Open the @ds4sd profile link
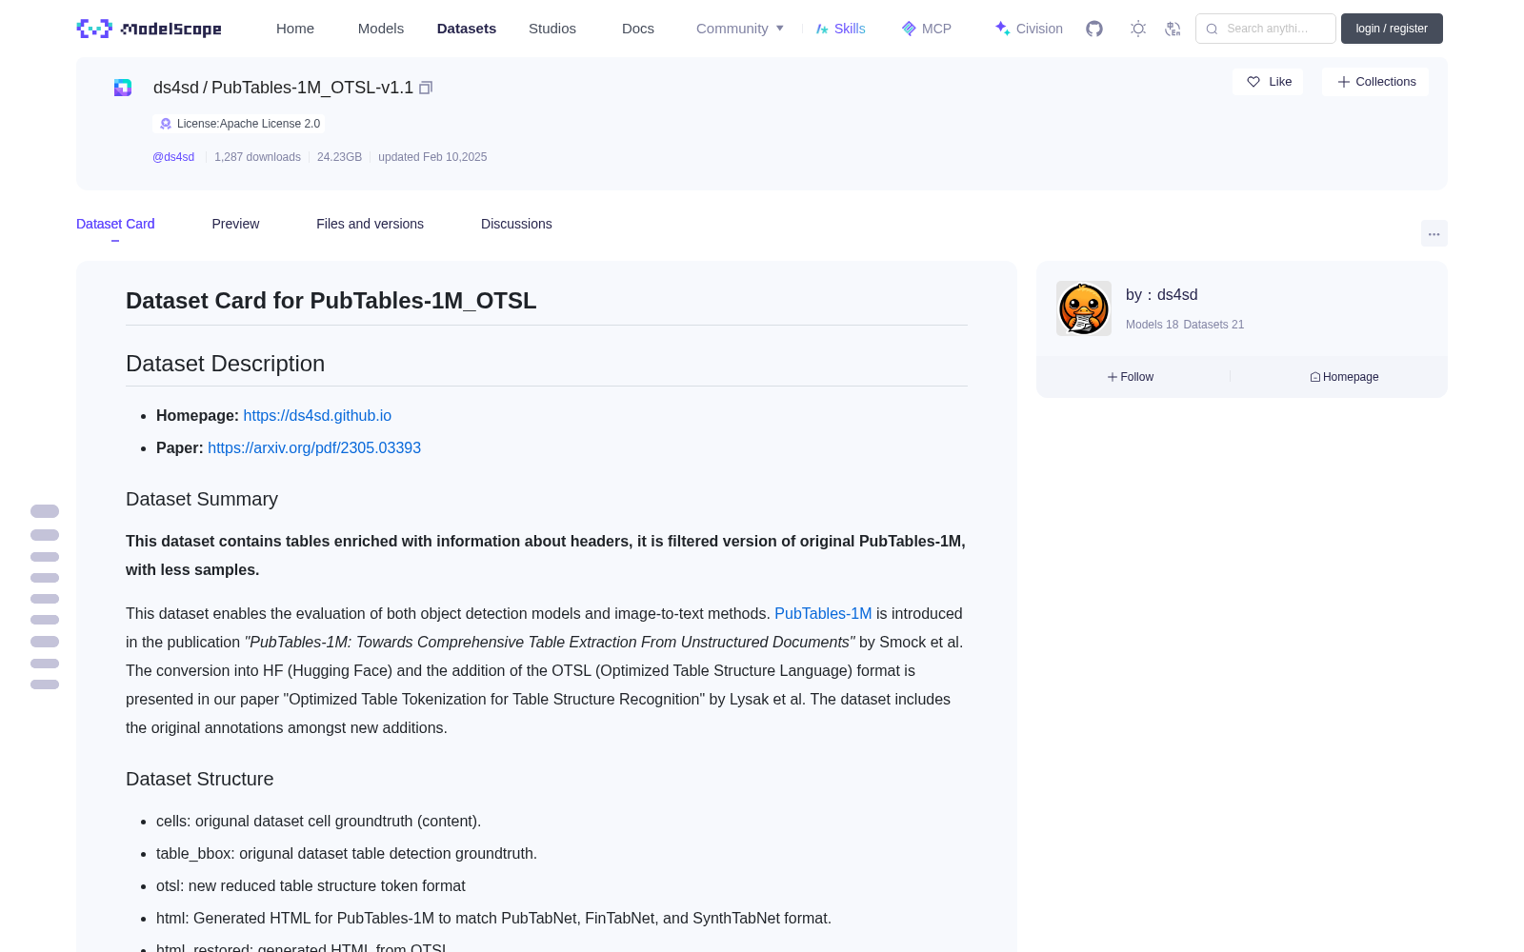 (173, 157)
